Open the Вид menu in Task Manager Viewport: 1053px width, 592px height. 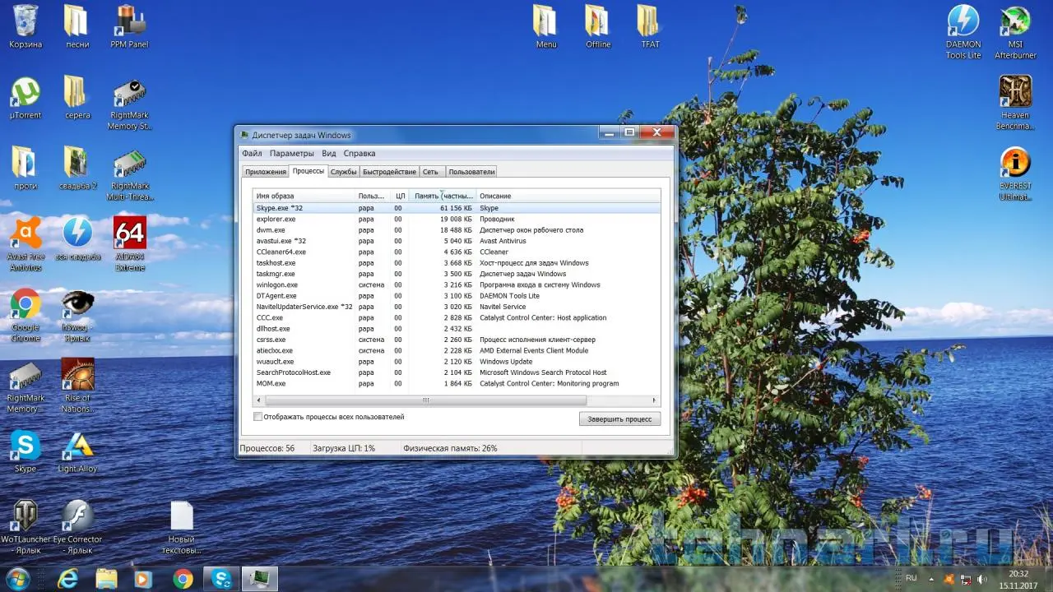(x=329, y=153)
